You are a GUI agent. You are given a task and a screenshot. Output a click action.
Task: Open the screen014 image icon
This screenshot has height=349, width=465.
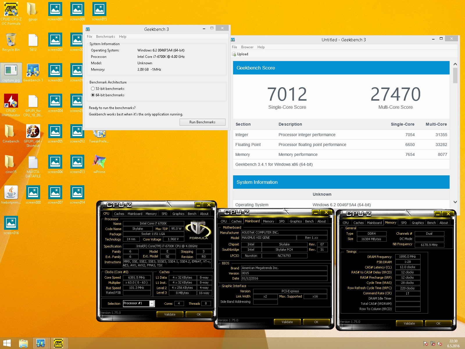click(77, 195)
